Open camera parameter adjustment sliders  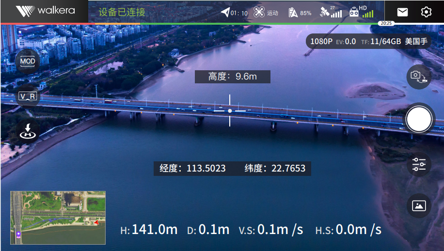tap(419, 165)
